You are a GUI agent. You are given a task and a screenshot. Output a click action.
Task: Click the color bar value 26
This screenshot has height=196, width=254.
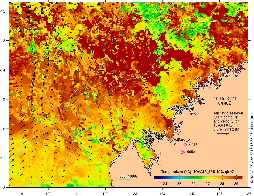tap(193, 184)
